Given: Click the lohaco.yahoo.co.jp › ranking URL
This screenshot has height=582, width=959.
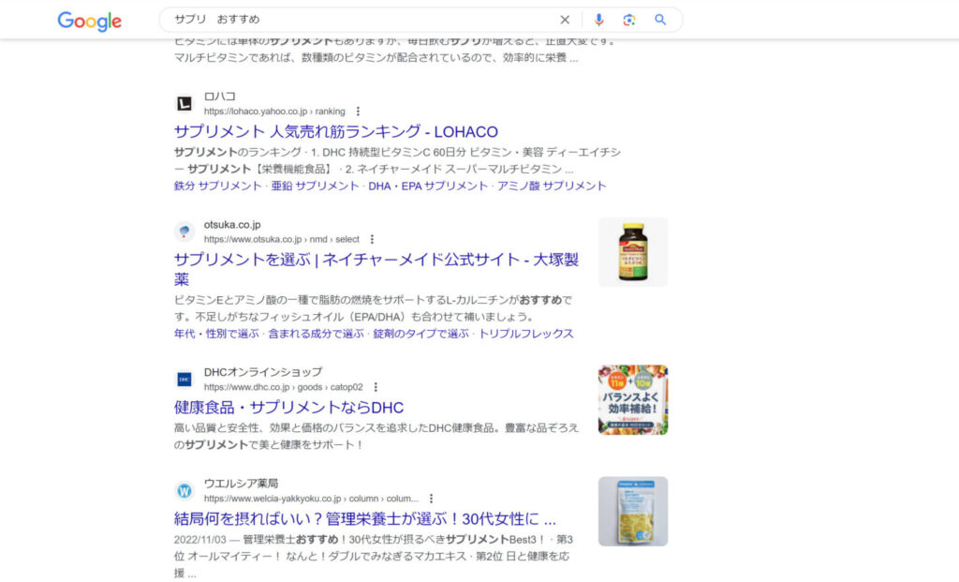Looking at the screenshot, I should 274,112.
